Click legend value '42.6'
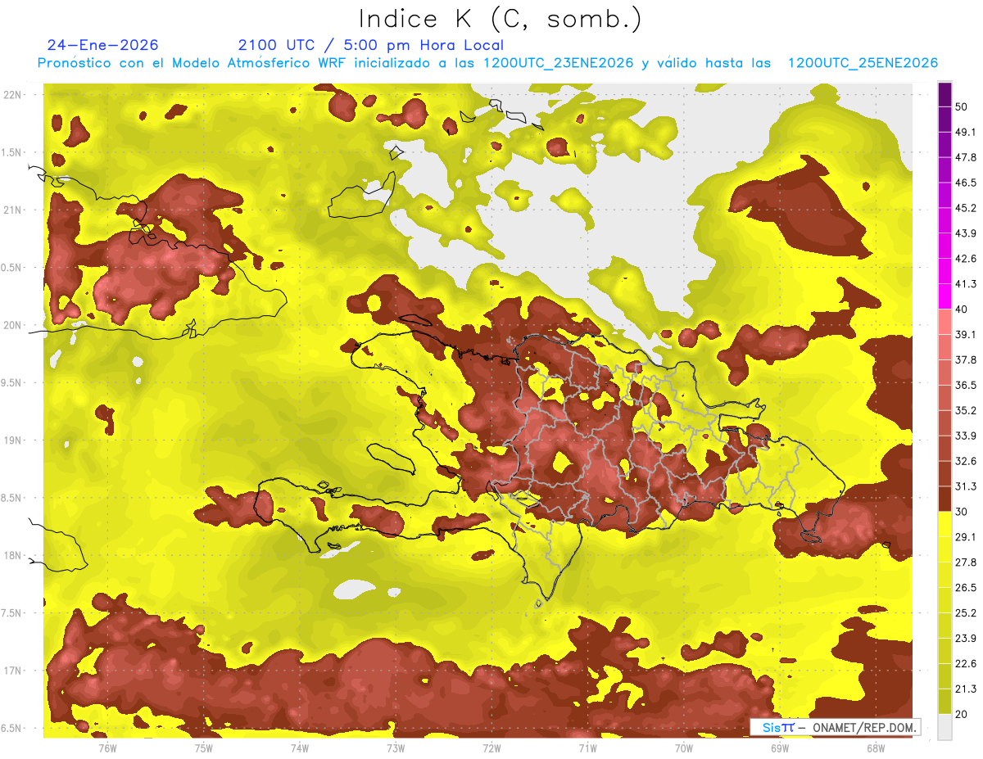This screenshot has width=983, height=759. (x=966, y=259)
